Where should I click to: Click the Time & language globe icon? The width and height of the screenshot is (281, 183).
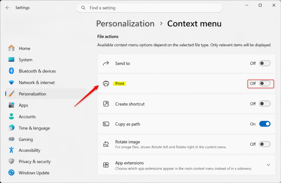[x=11, y=128]
